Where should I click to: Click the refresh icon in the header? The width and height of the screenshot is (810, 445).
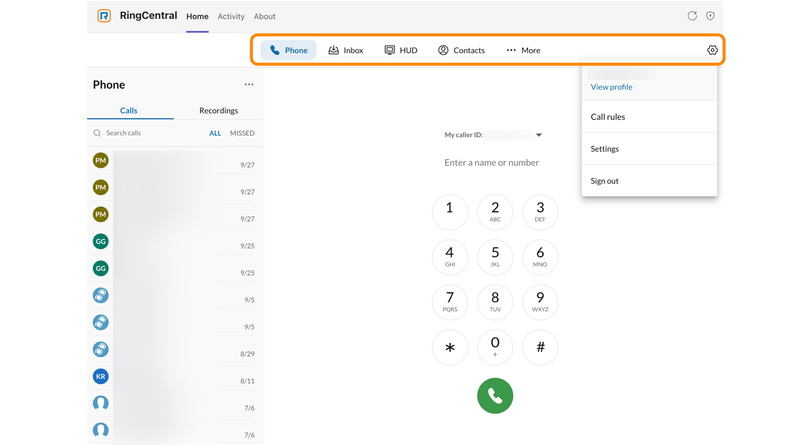tap(692, 16)
